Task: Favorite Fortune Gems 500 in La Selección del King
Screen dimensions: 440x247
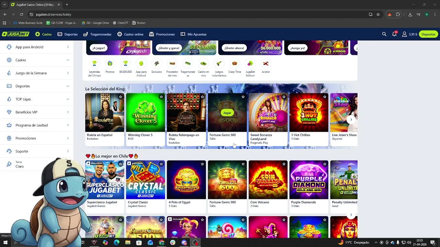Action: [x=243, y=97]
